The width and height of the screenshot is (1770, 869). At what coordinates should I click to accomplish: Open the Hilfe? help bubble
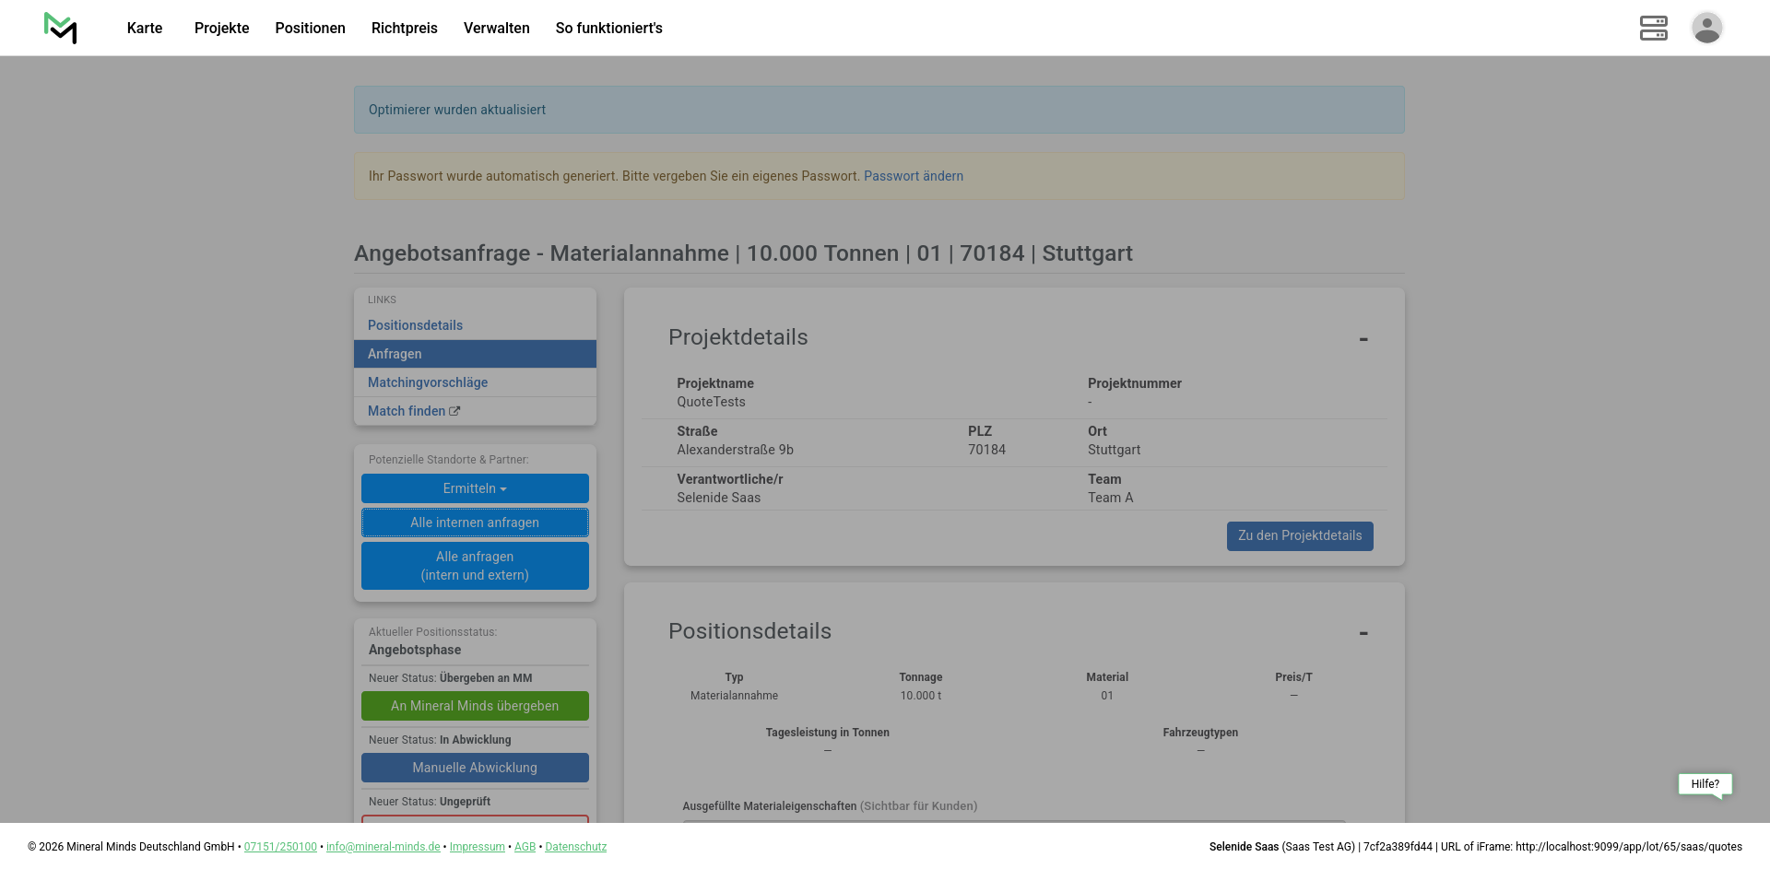1705,784
